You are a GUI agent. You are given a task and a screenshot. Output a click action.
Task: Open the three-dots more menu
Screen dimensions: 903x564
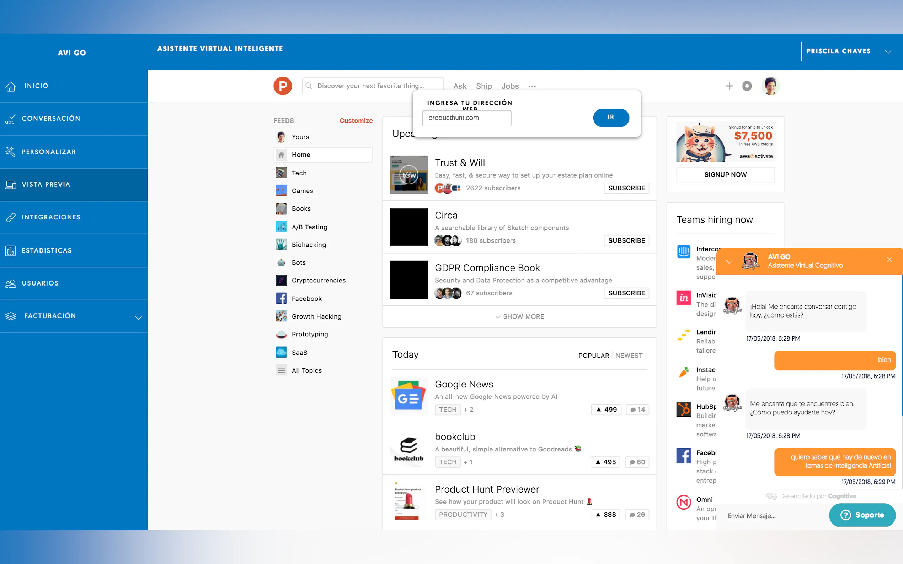(x=532, y=87)
